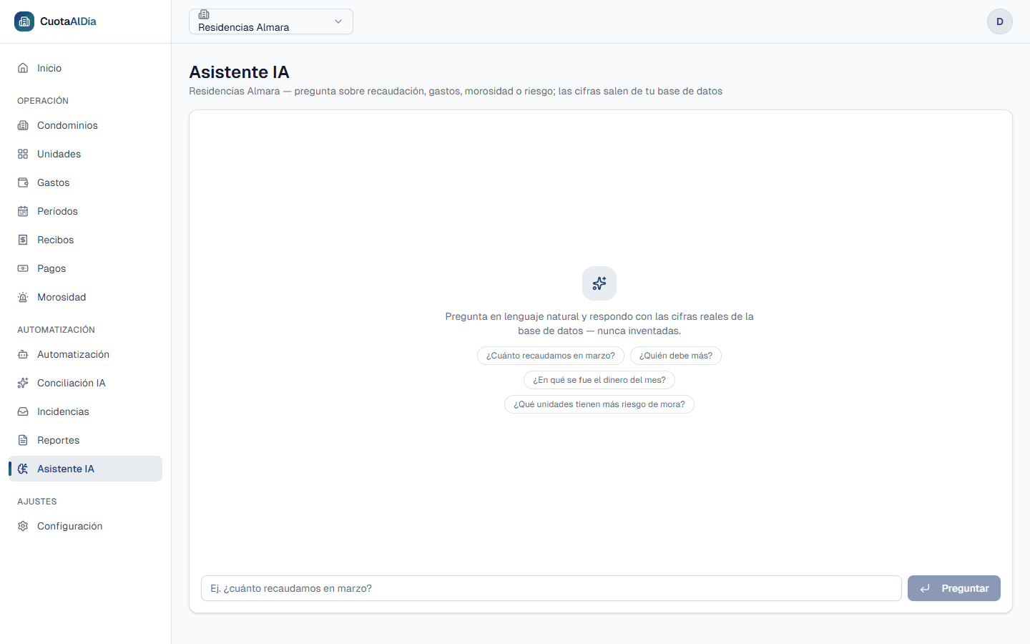Click the Preguntar button
Image resolution: width=1030 pixels, height=644 pixels.
click(954, 588)
